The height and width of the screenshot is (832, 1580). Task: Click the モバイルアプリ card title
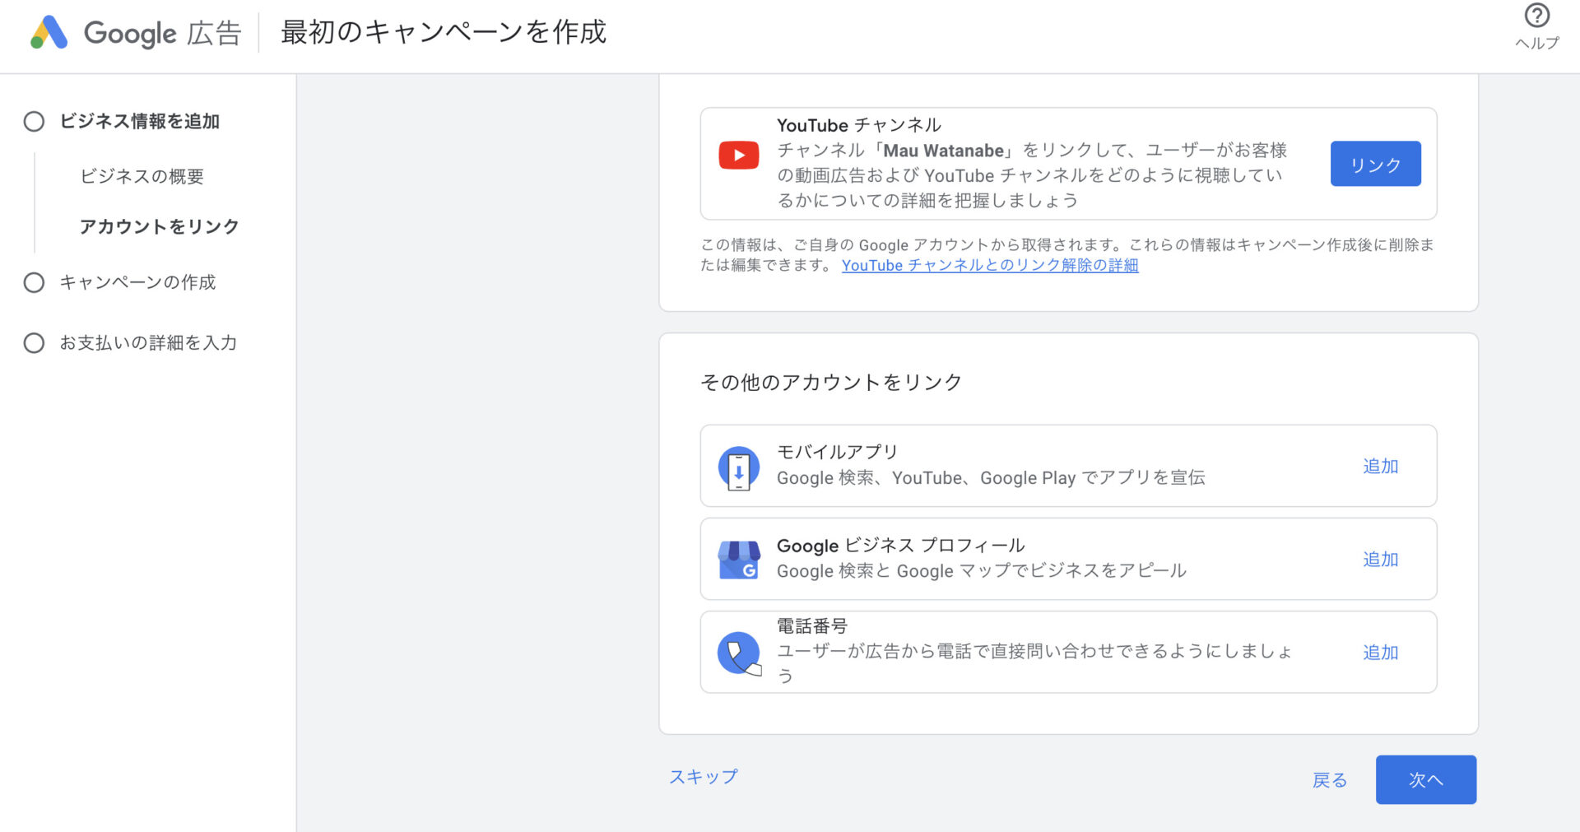click(837, 452)
